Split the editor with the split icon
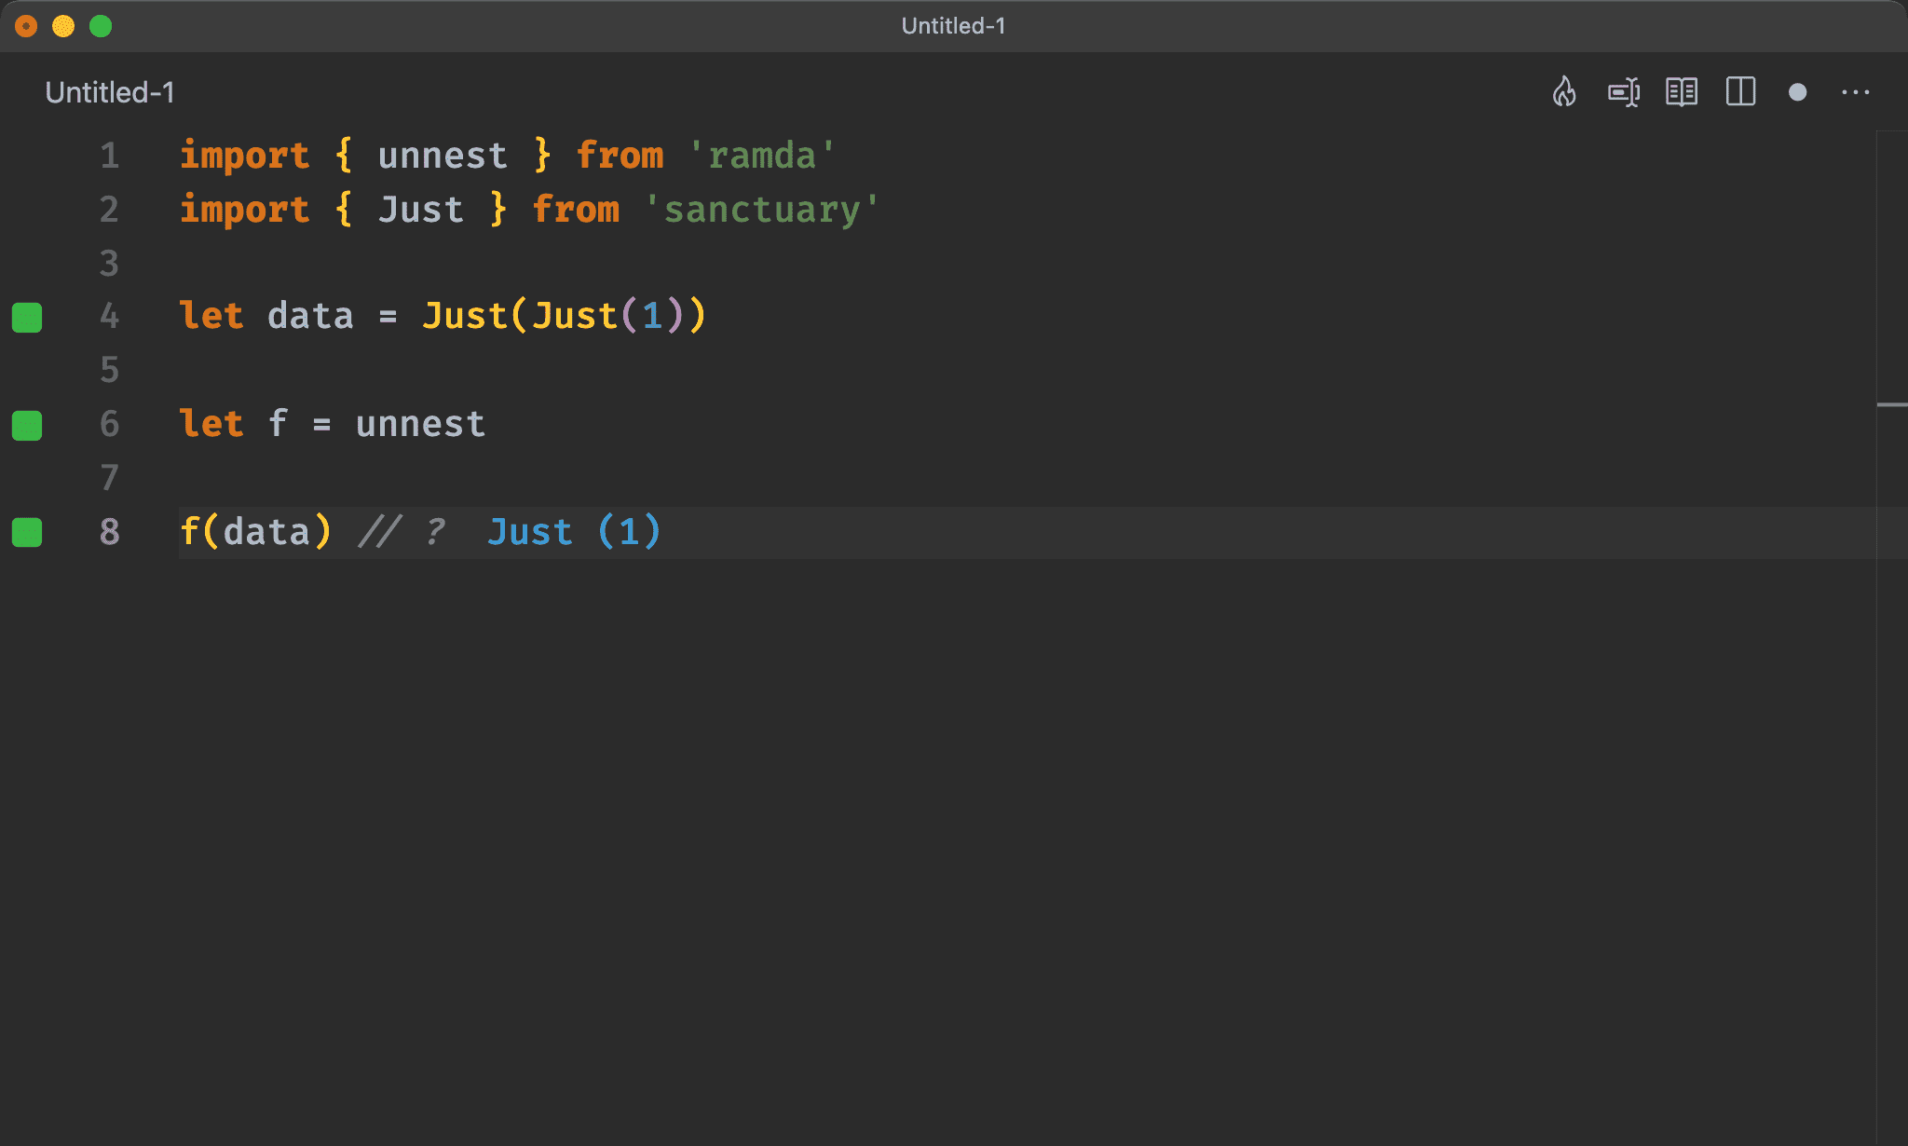1908x1146 pixels. click(x=1740, y=92)
